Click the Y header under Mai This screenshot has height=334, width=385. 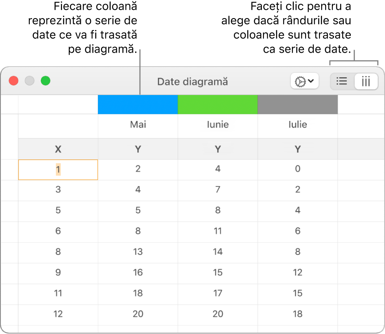[138, 149]
